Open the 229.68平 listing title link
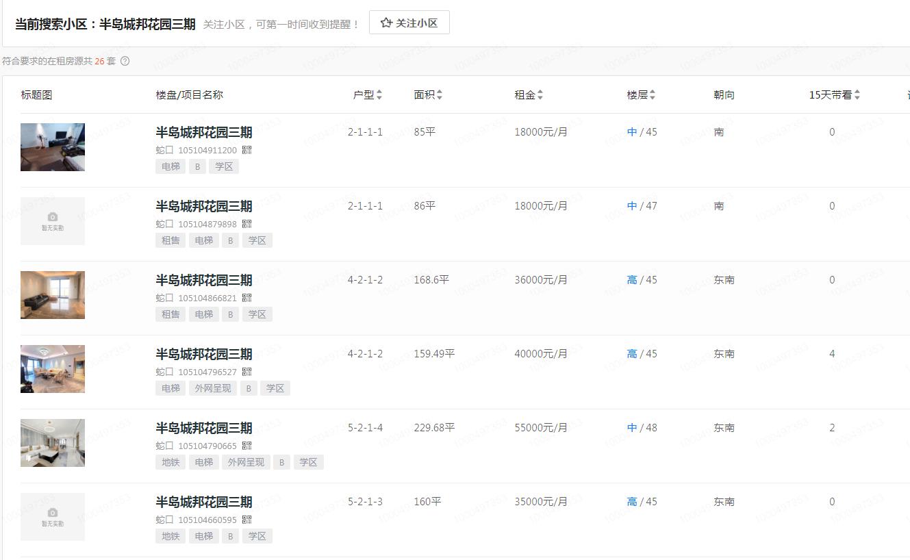Viewport: 910px width, 560px height. coord(204,428)
